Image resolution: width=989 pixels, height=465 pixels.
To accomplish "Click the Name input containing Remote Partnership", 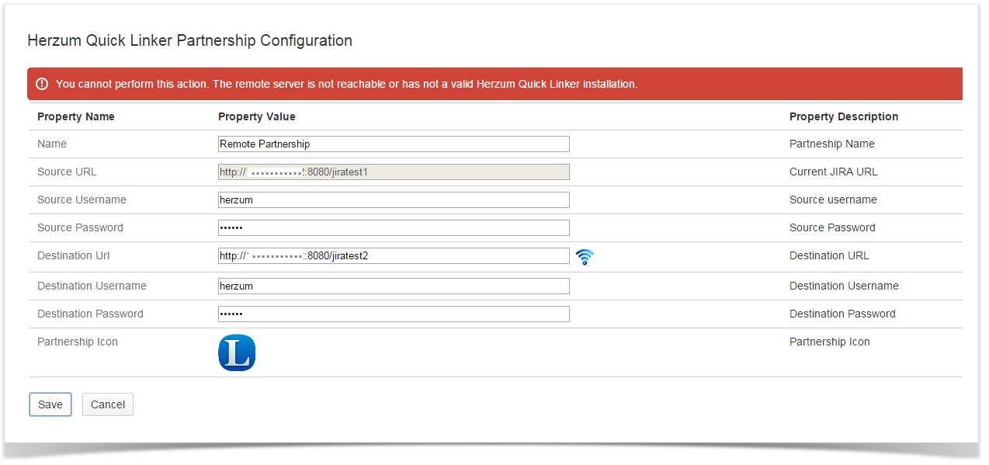I will click(394, 144).
